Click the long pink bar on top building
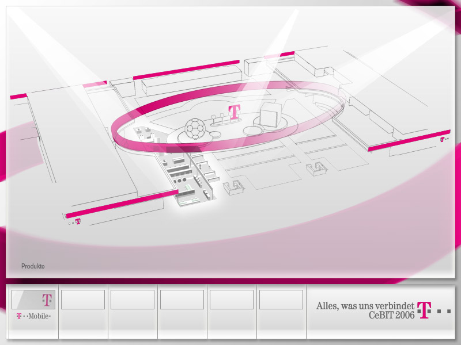The height and width of the screenshot is (345, 461). pos(186,70)
